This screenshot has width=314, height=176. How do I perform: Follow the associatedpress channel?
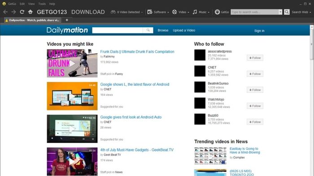coord(255,58)
